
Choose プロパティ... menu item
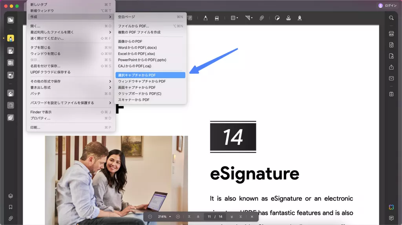[71, 118]
